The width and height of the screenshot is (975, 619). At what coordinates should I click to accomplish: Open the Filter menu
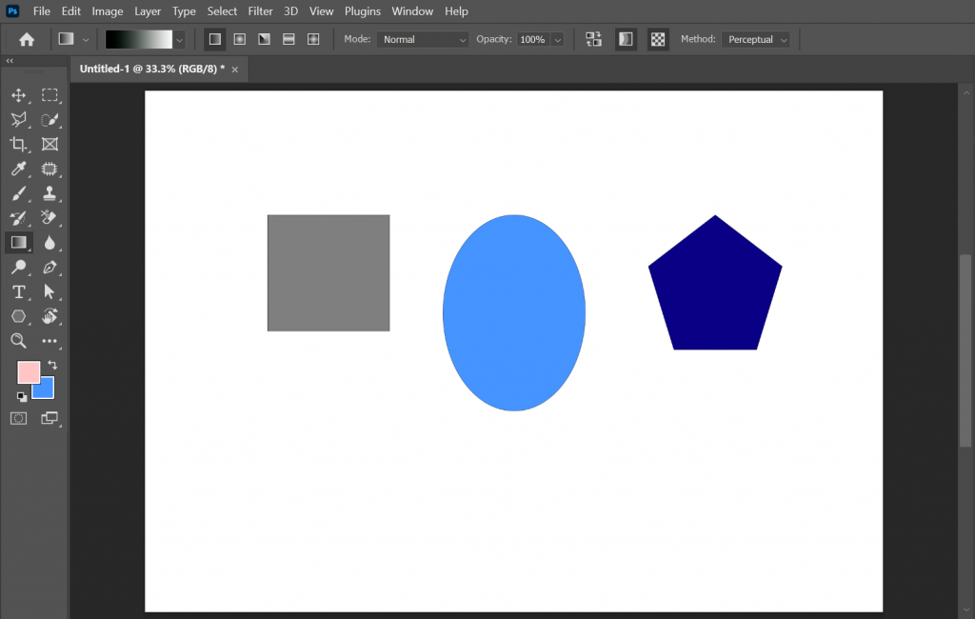tap(260, 10)
